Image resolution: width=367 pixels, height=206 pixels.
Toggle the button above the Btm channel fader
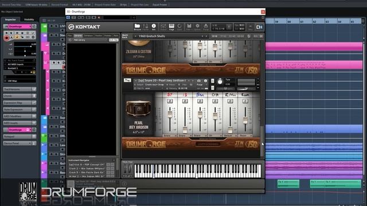[200, 101]
